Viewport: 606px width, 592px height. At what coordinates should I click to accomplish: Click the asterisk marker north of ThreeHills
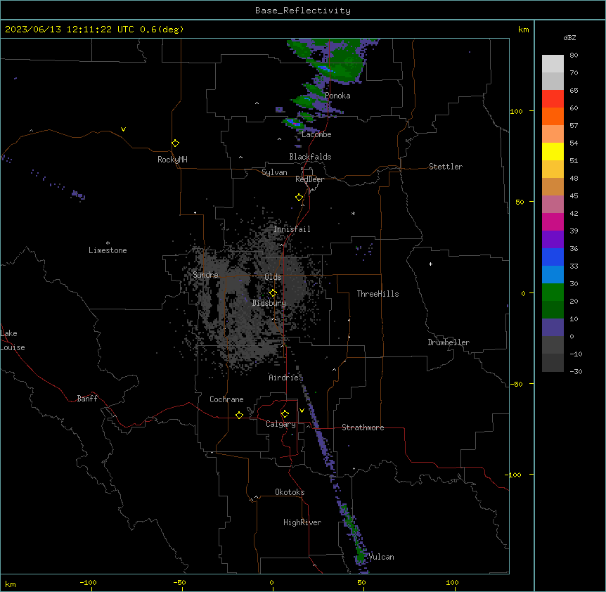click(353, 213)
